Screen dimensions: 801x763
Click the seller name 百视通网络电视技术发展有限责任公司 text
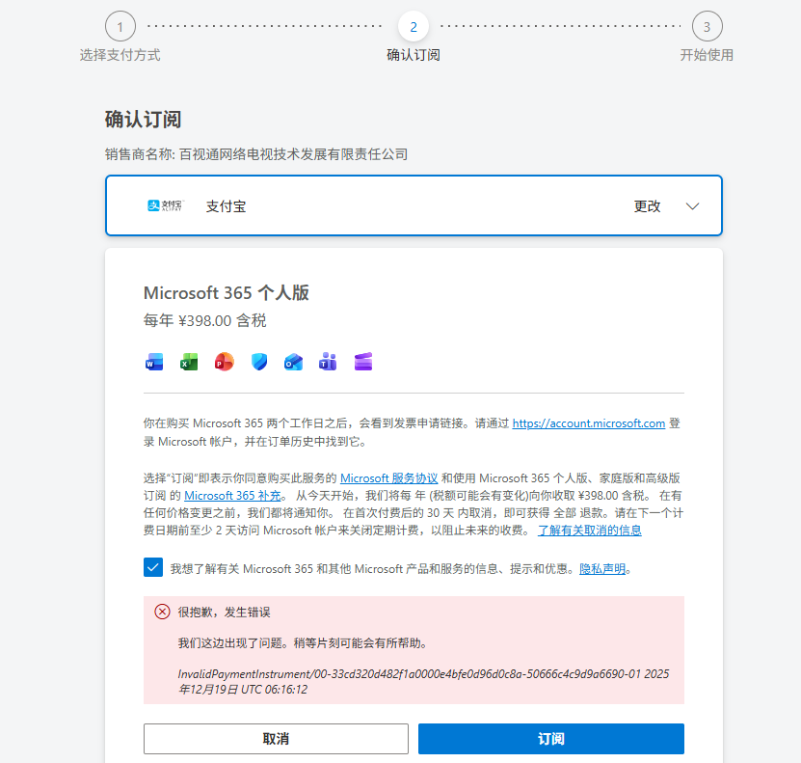coord(293,154)
